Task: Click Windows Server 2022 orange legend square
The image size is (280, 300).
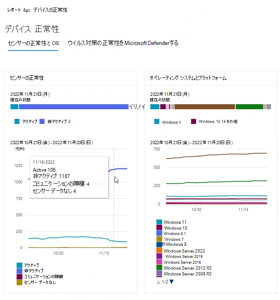Action: 159,251
